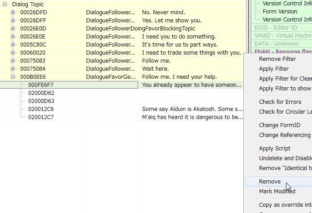Screen dimensions: 312x213
Task: Select the 020012C6 info record
Action: pos(41,109)
